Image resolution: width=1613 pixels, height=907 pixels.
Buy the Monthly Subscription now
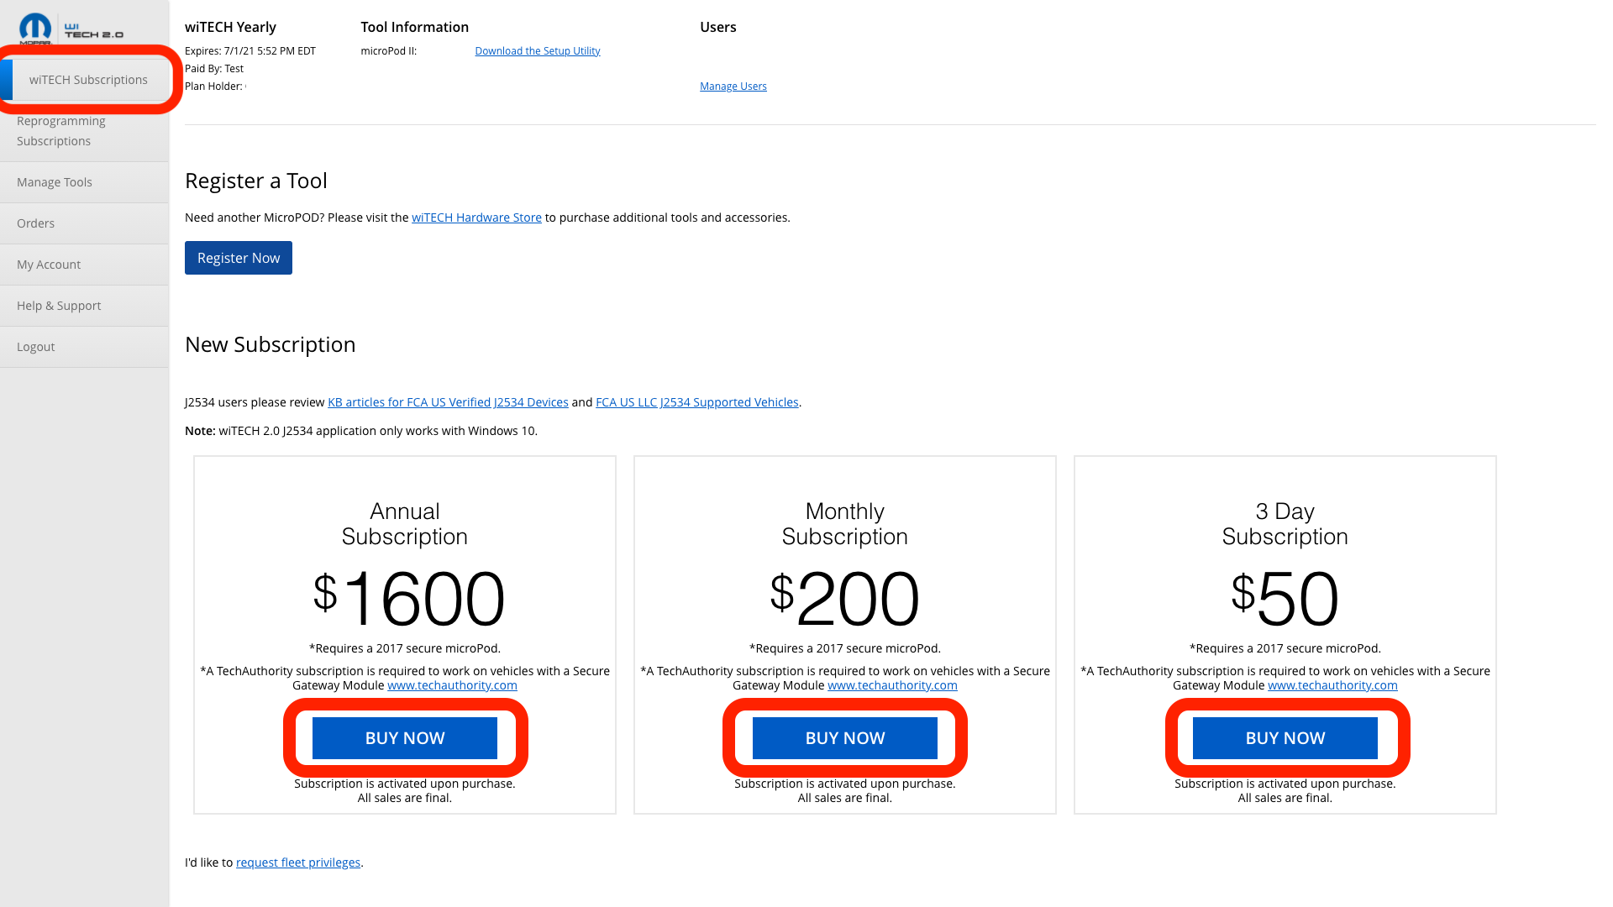[x=845, y=738]
